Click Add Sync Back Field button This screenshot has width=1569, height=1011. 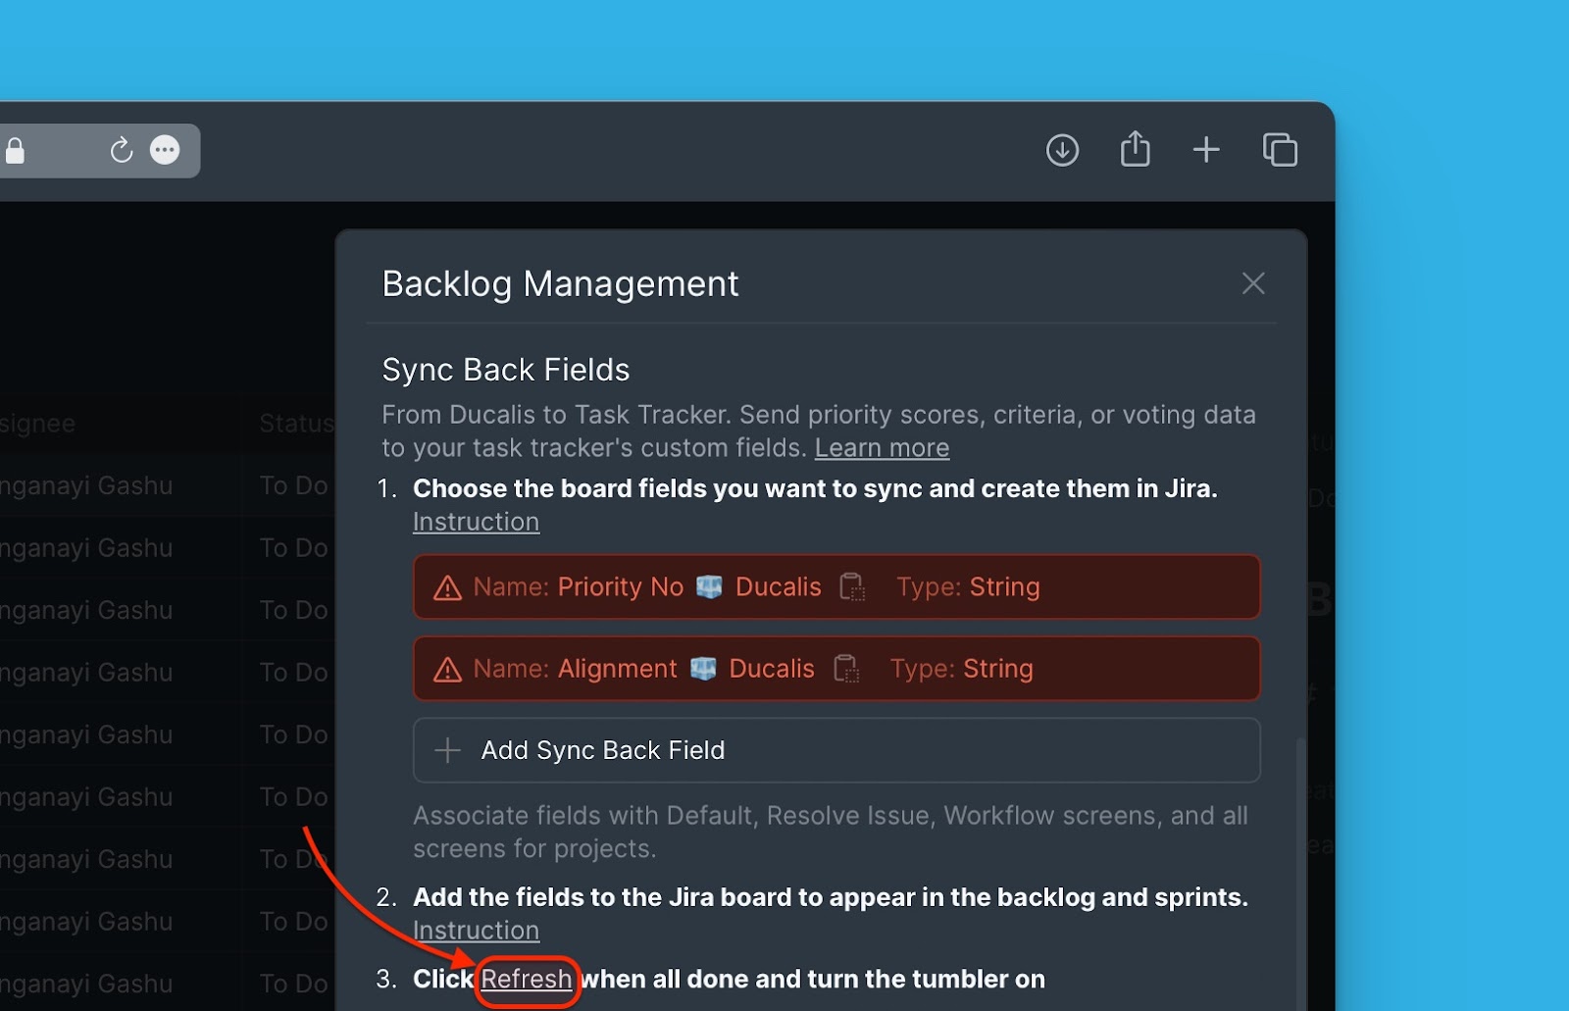click(836, 750)
